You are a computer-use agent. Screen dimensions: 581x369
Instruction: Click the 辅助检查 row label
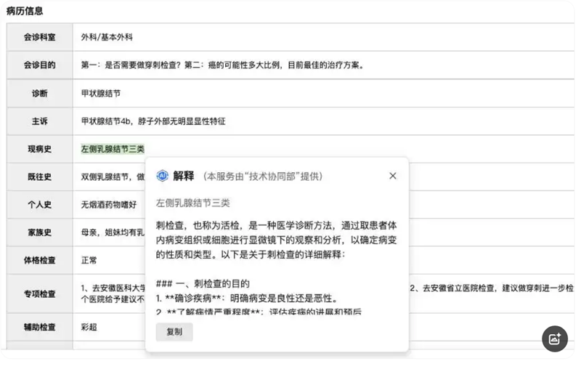click(x=40, y=327)
